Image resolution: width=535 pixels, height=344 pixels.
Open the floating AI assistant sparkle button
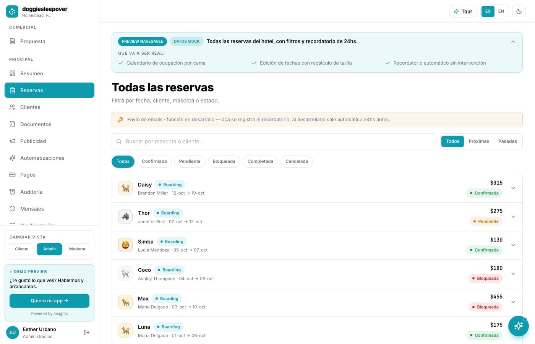(x=519, y=326)
